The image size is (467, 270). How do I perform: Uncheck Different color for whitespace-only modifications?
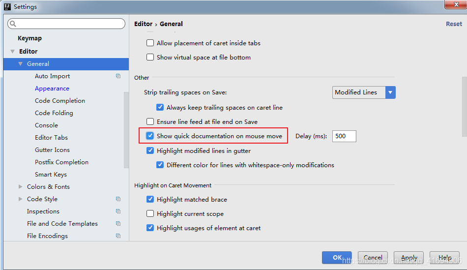pos(160,165)
